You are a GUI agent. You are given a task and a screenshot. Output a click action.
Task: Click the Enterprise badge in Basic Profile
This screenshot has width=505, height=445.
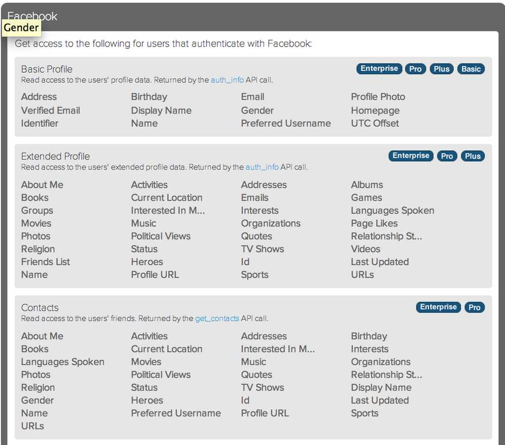[379, 69]
